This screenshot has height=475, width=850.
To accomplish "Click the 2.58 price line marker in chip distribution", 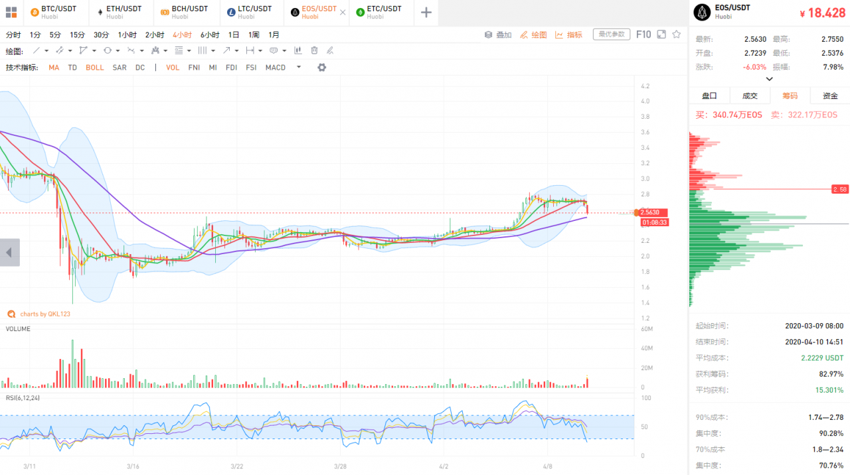I will [x=840, y=189].
